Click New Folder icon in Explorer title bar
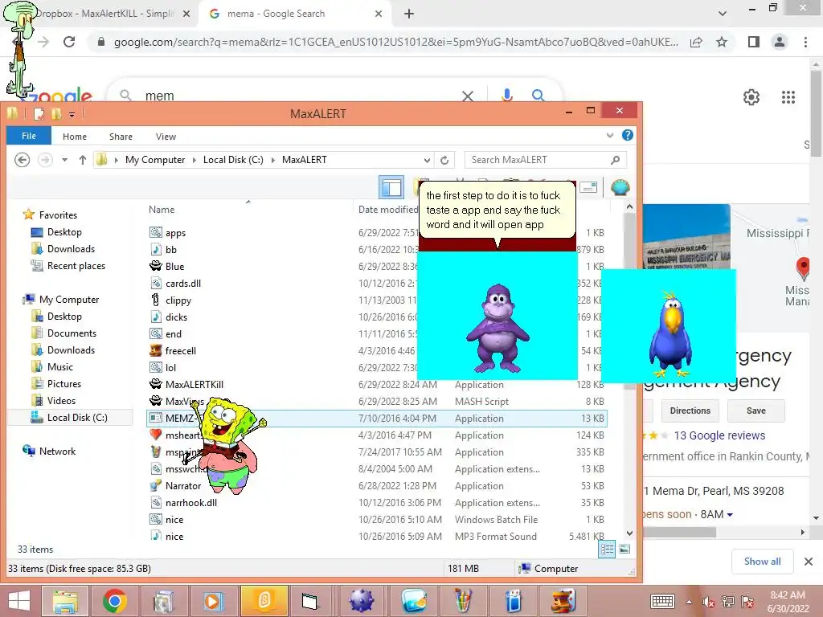Viewport: 823px width, 617px height. point(56,113)
